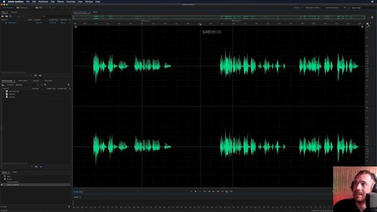This screenshot has width=377, height=212.
Task: Toggle the spectral pitch display
Action: click(x=41, y=8)
